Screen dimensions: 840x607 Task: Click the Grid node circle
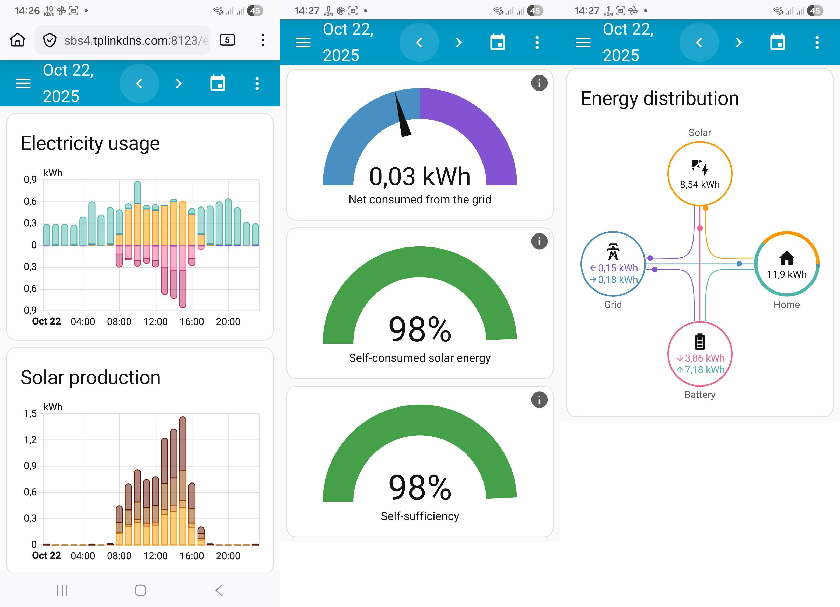pyautogui.click(x=613, y=264)
